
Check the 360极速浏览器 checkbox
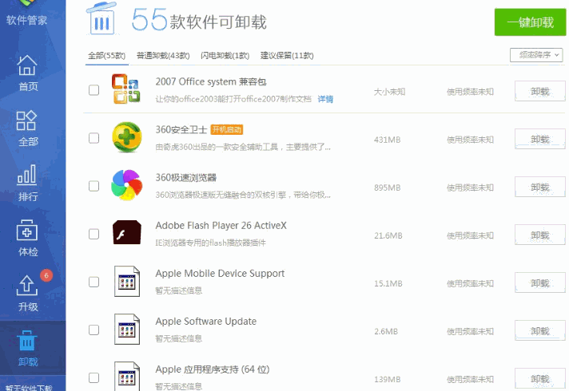coord(94,186)
